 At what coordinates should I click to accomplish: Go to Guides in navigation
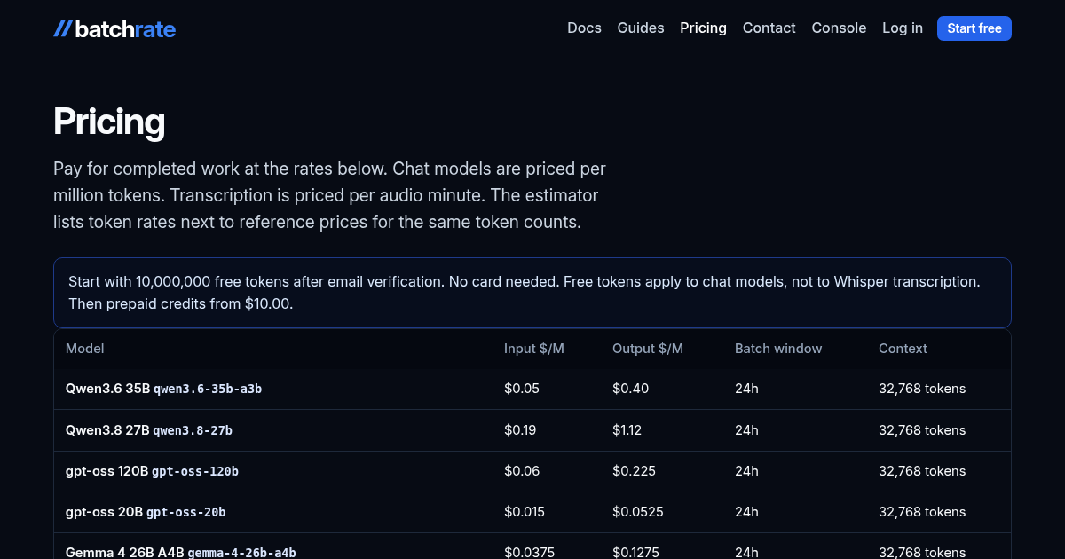click(x=641, y=28)
